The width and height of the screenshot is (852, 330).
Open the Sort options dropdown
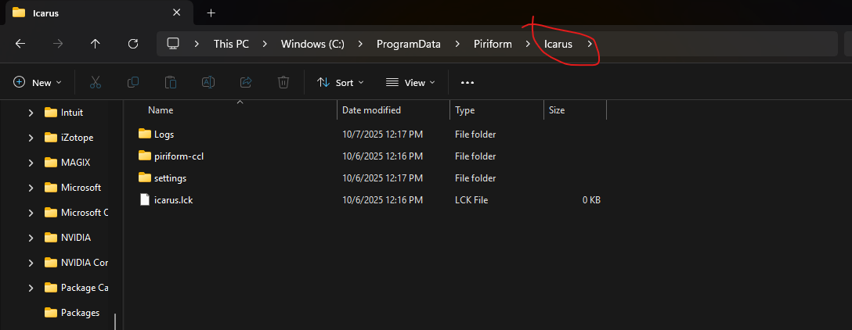point(340,82)
